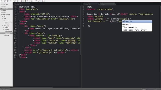161x90 pixels.
Task: Click line number 8 in right editor
Action: click(x=84, y=24)
